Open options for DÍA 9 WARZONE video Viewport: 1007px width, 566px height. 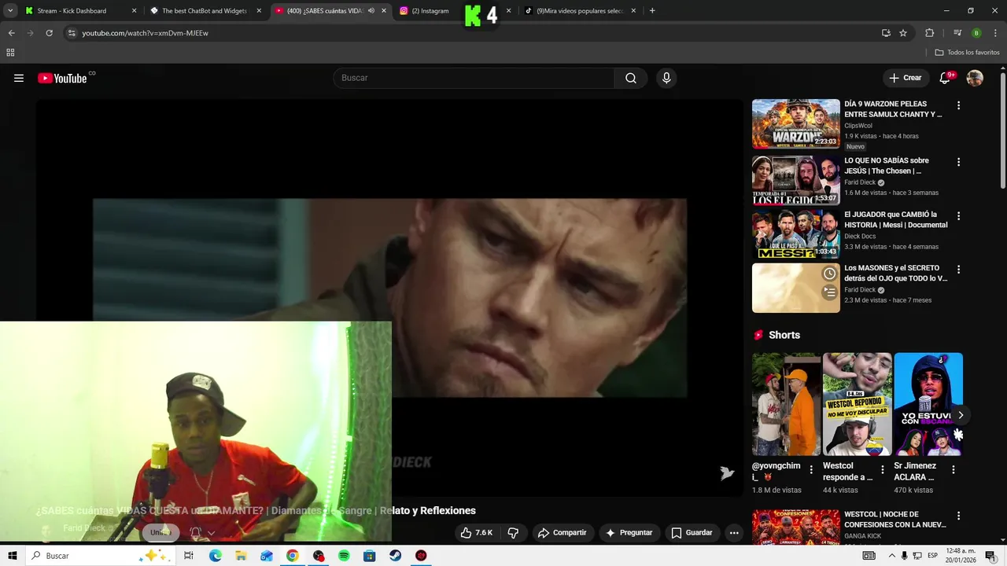958,105
